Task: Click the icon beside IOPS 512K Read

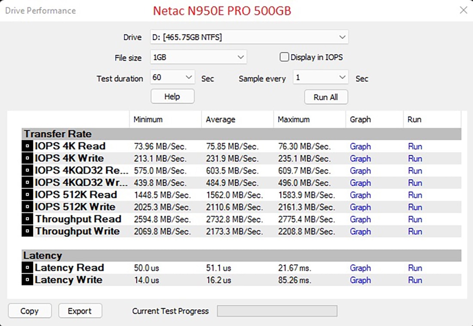Action: (27, 195)
